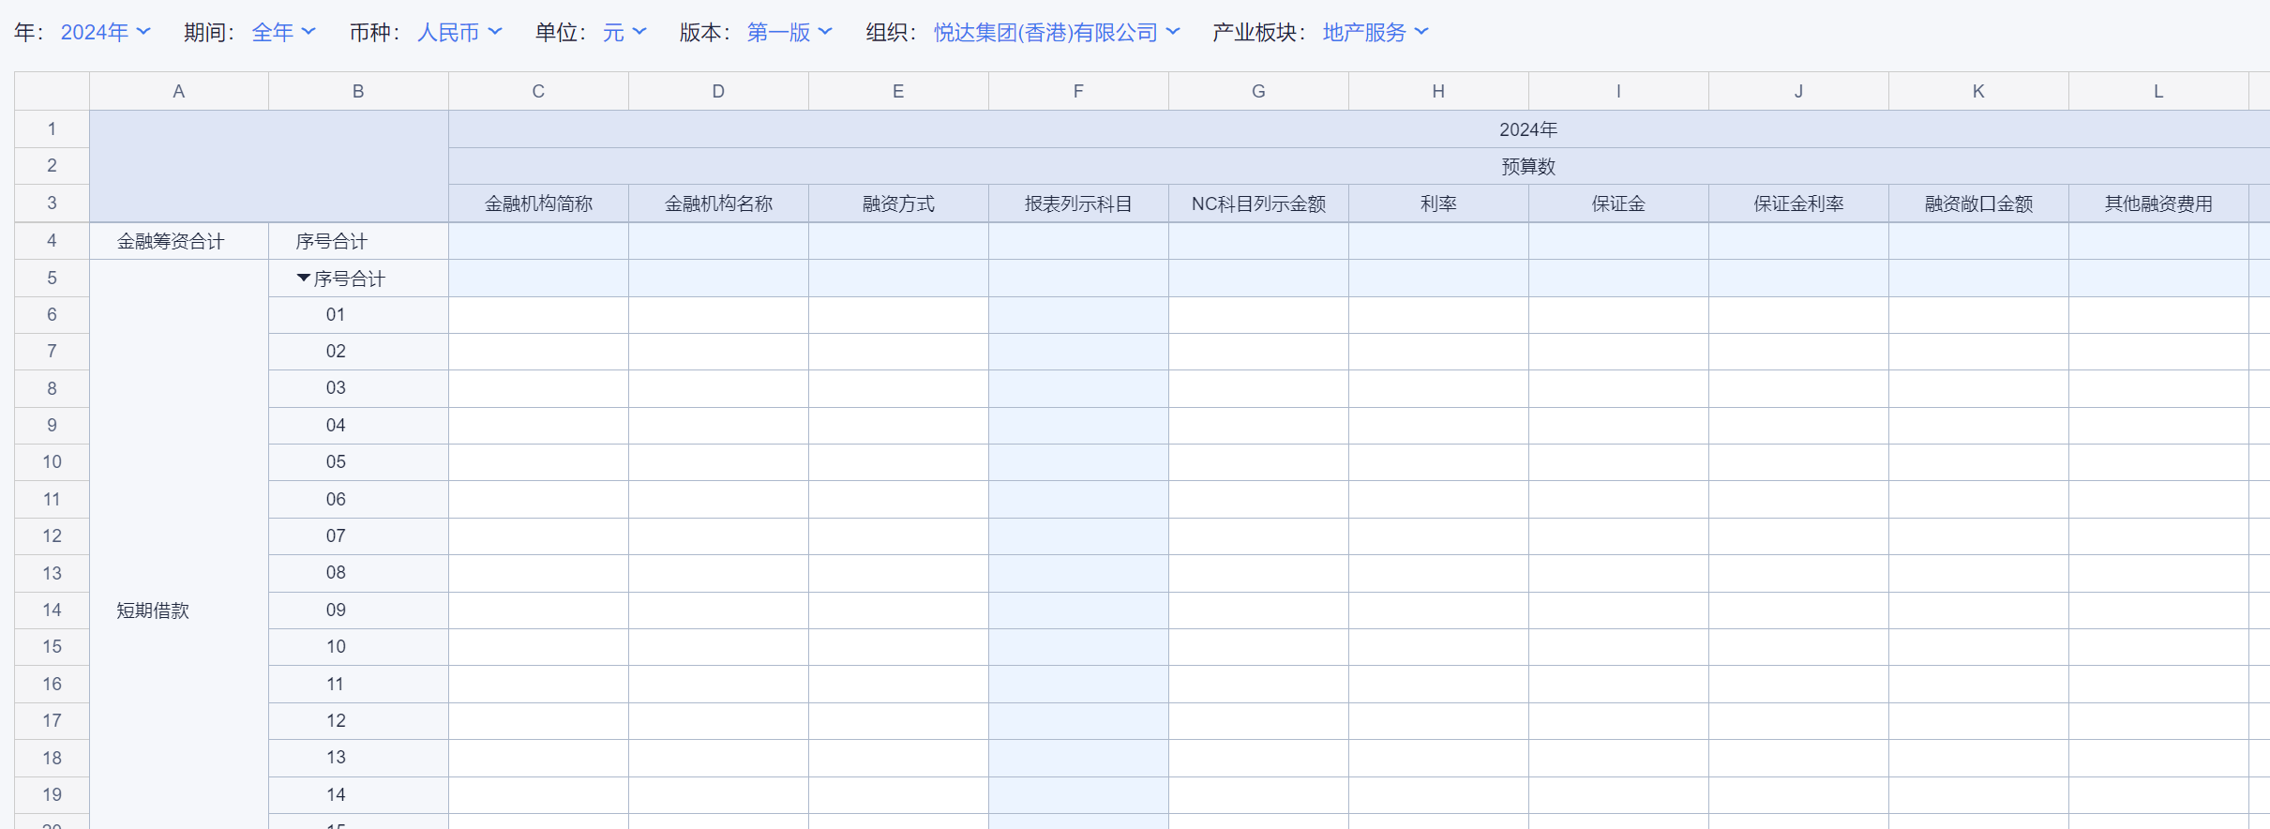Click 金融机构名称 cell for row 05
Viewport: 2270px width, 829px height.
(x=718, y=462)
